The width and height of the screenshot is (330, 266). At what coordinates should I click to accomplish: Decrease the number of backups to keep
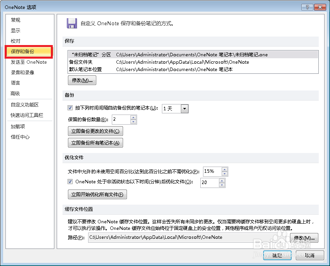pyautogui.click(x=134, y=122)
